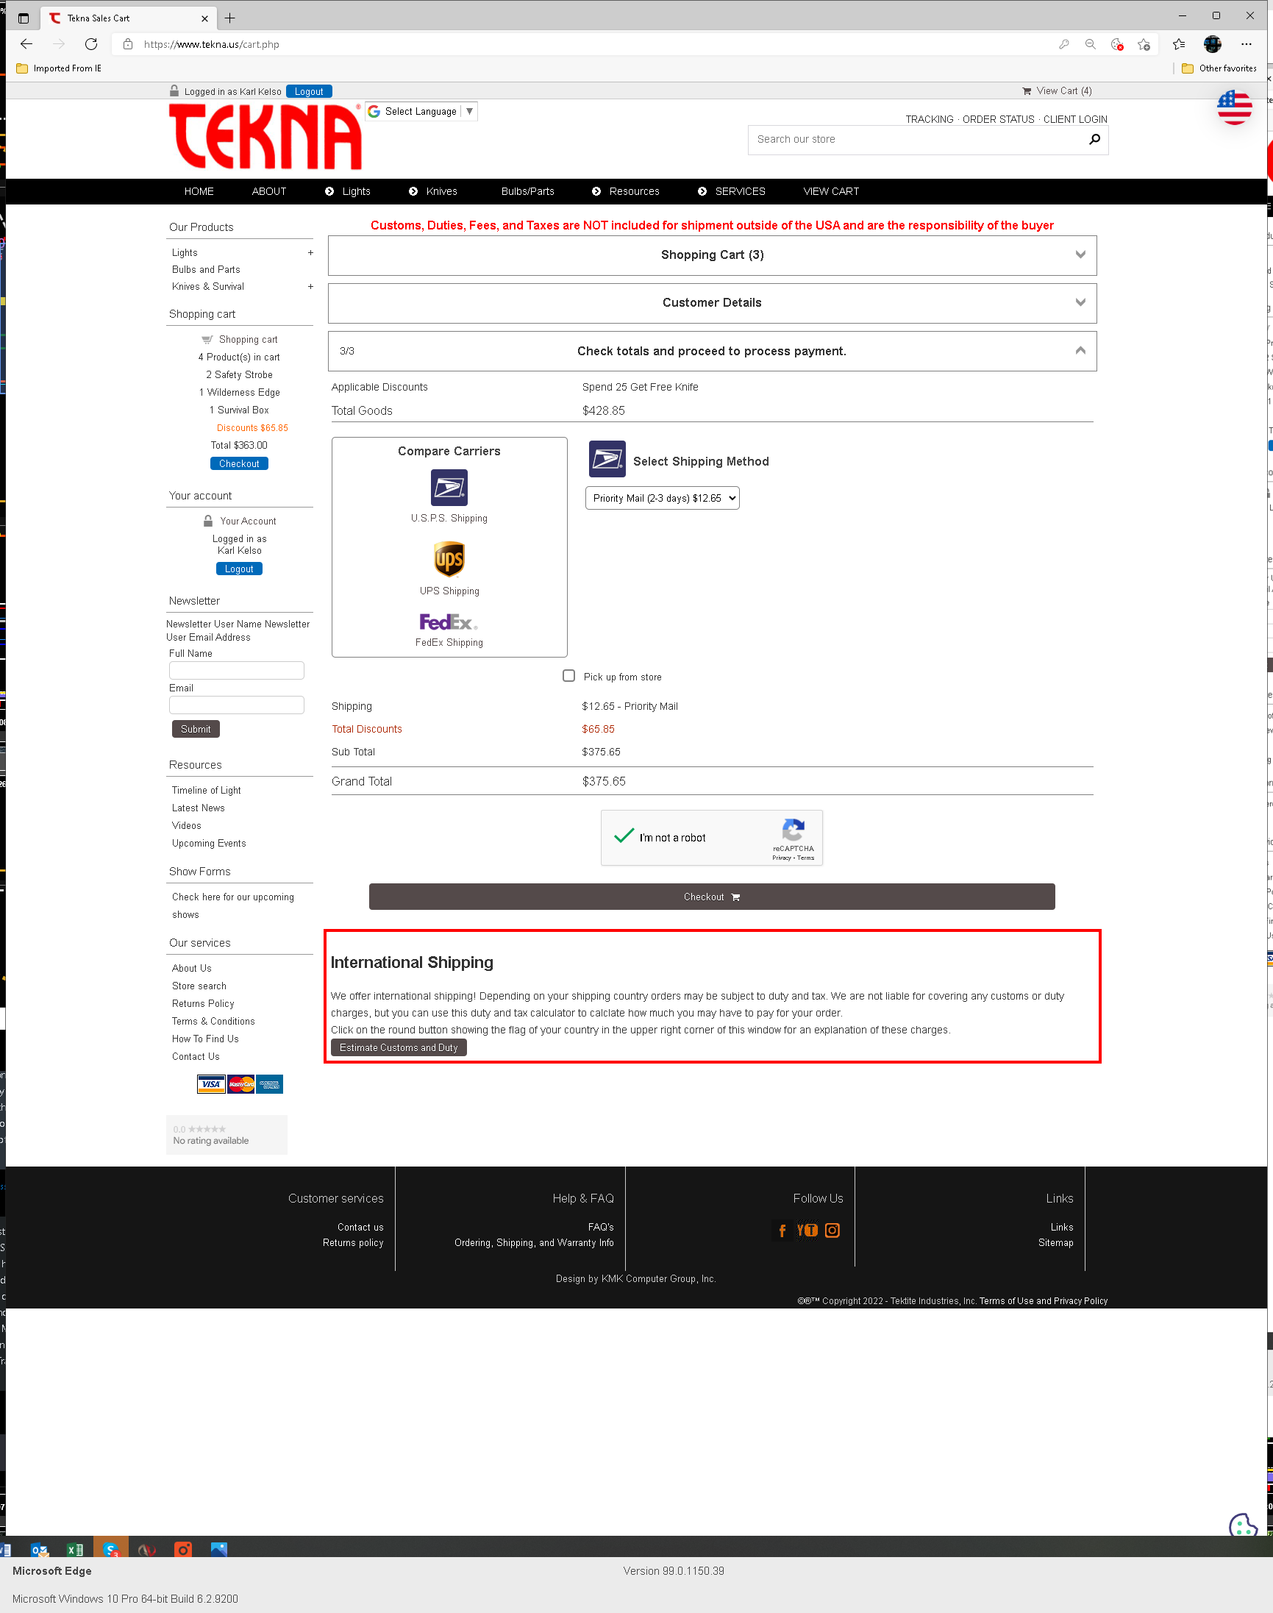
Task: Click the search magnifier icon in store search
Action: click(x=1094, y=140)
